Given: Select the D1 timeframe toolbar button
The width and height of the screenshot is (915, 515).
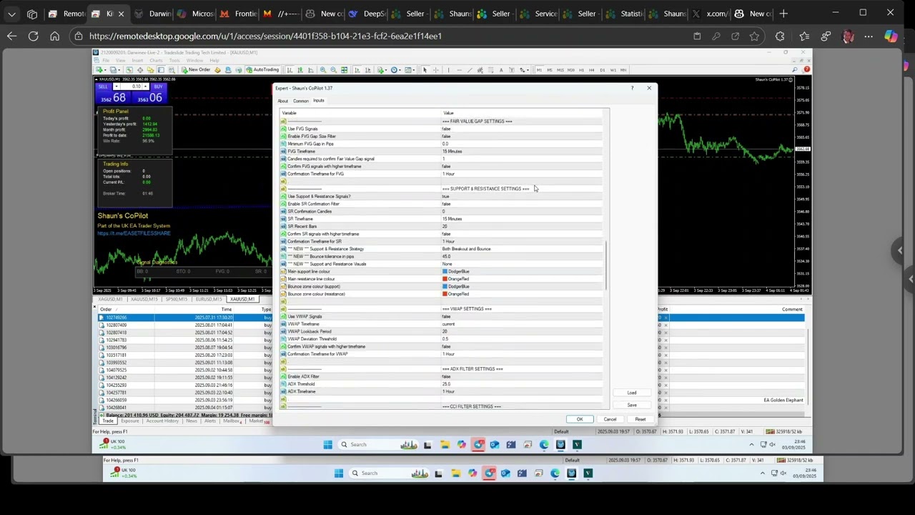Looking at the screenshot, I should coord(603,69).
